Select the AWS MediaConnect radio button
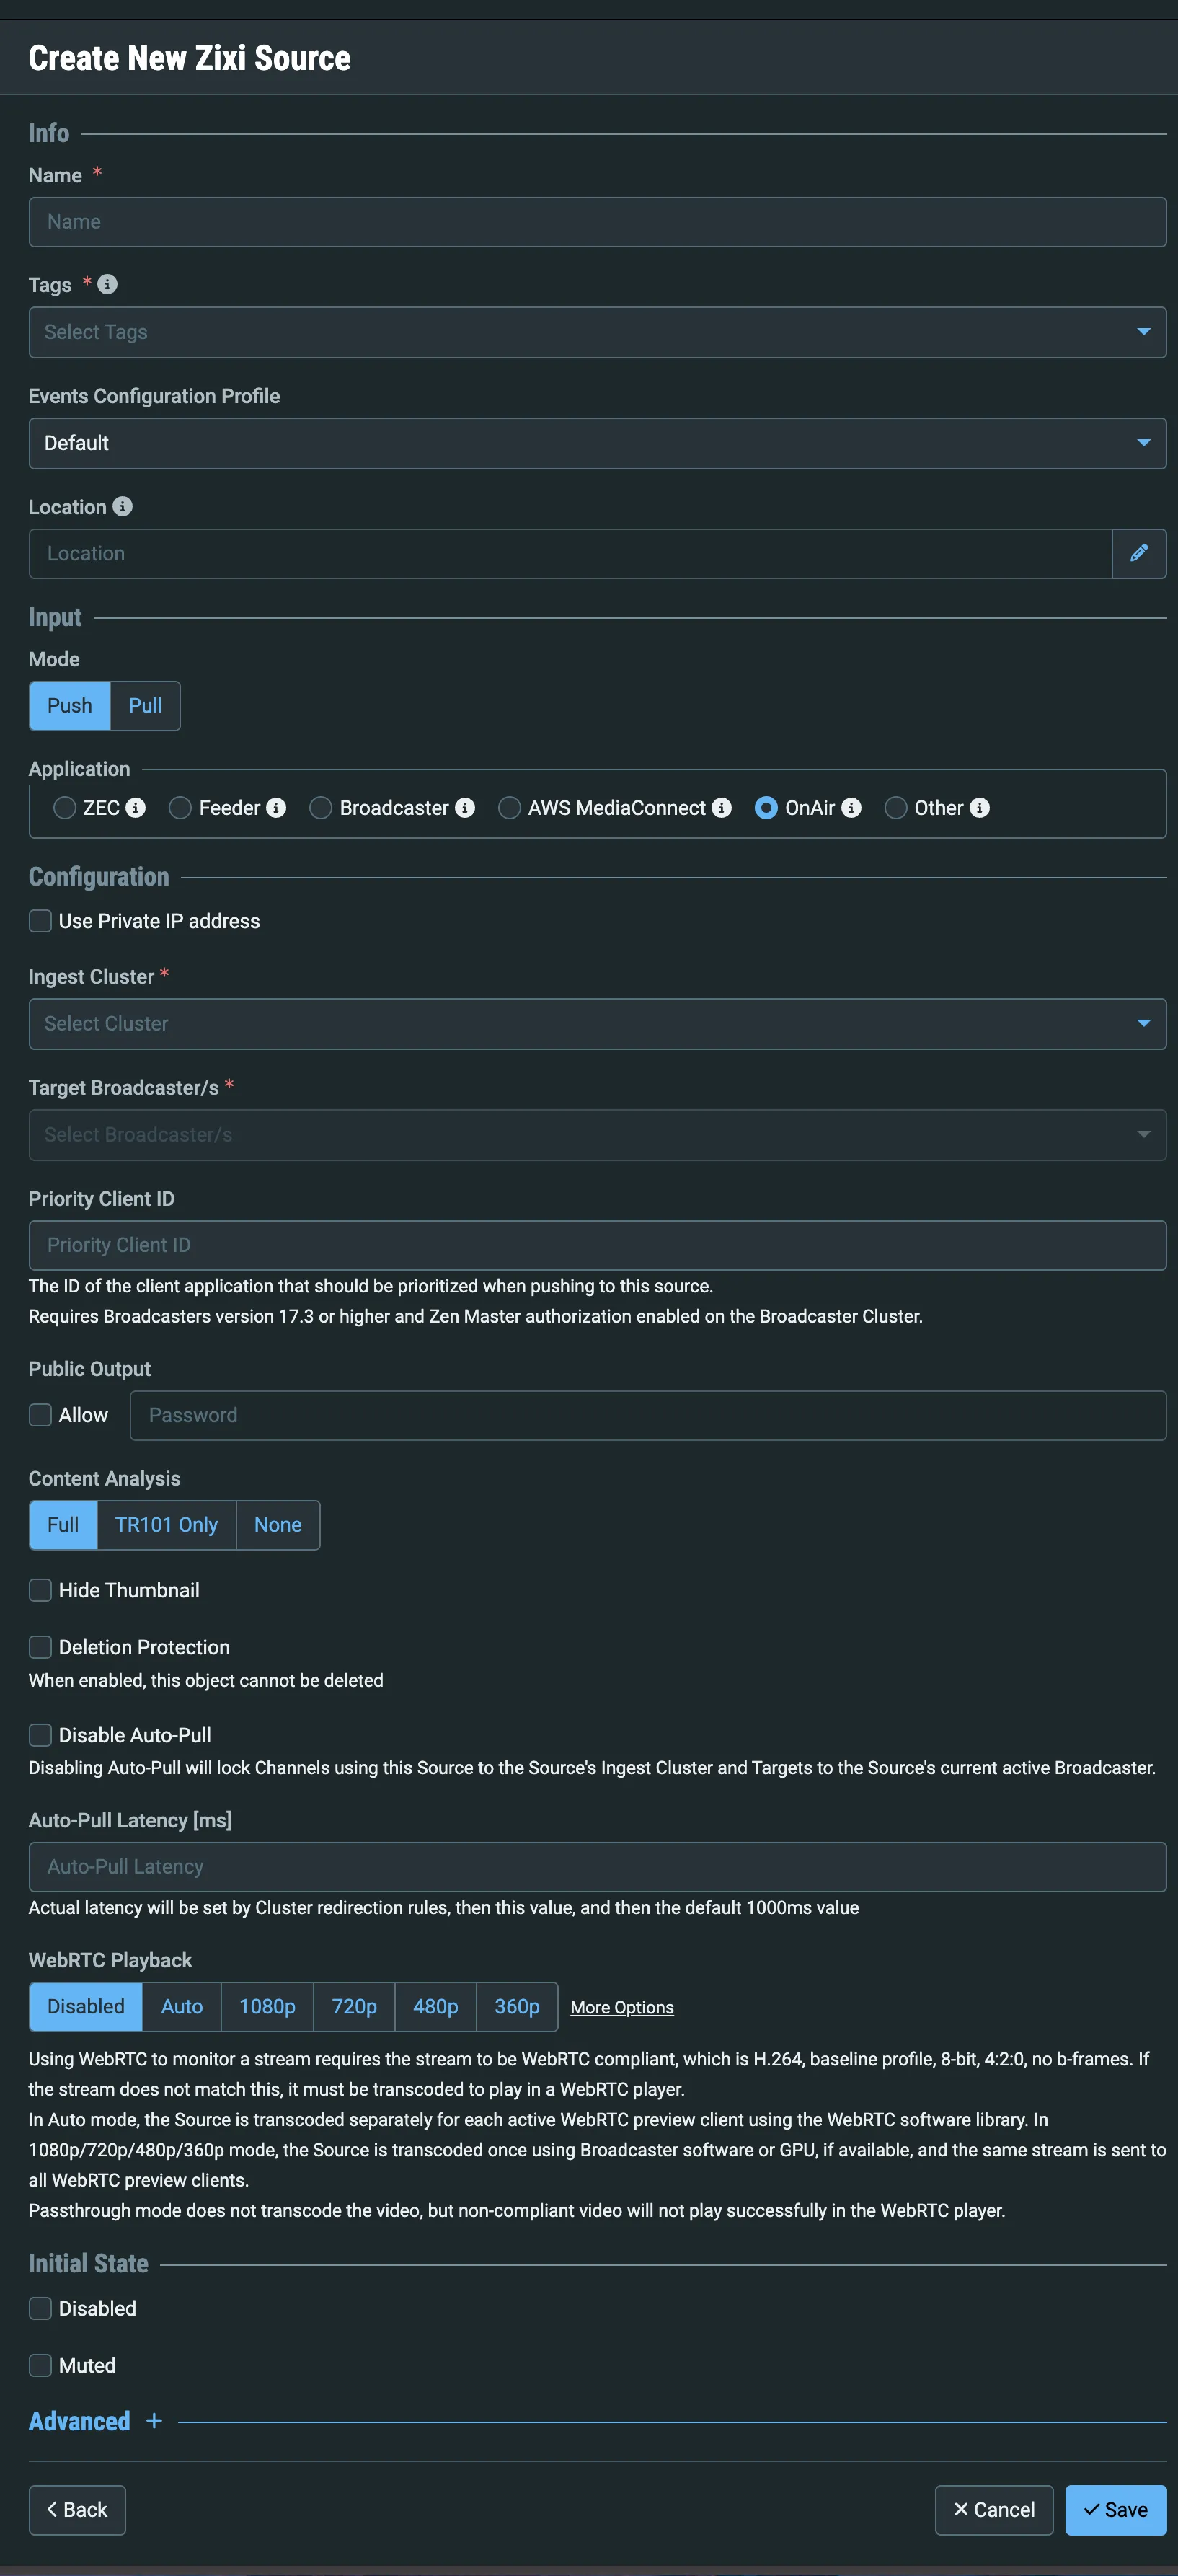The width and height of the screenshot is (1178, 2576). coord(509,808)
